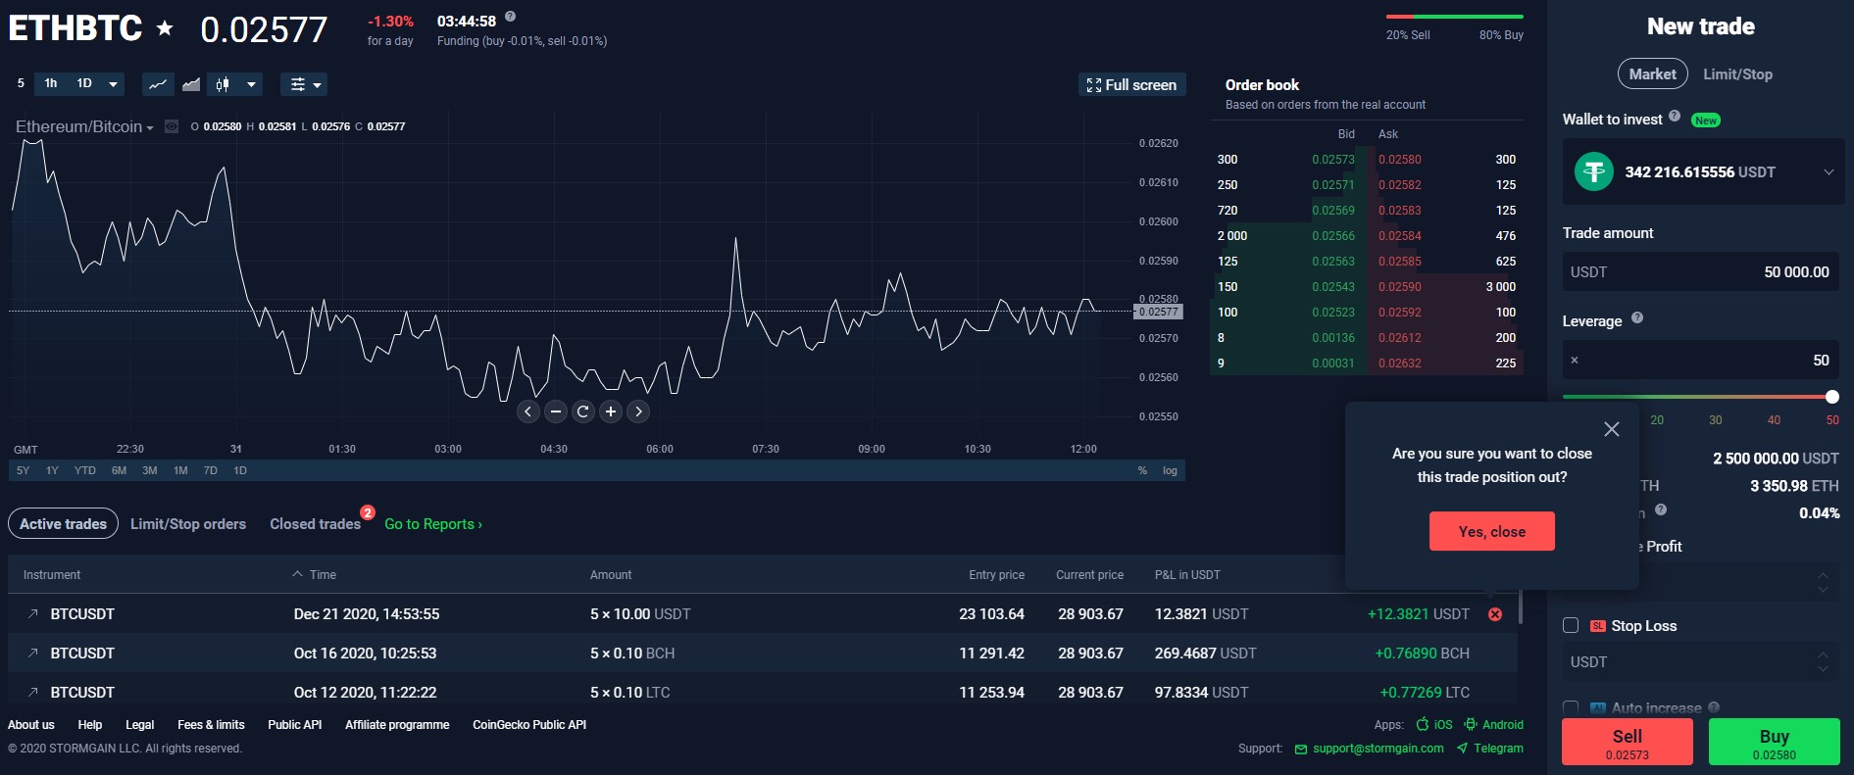Expand the Dec 21 BTCUSDT trade row
The image size is (1854, 775).
point(32,614)
